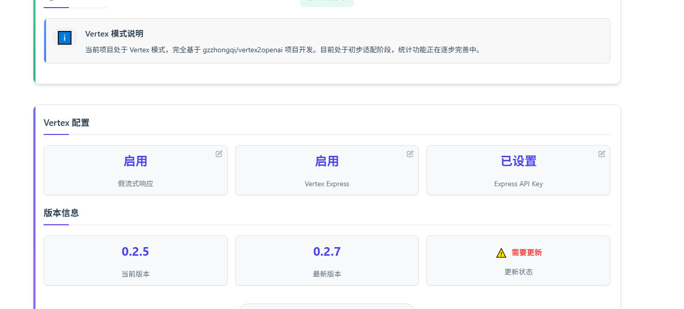Click the 假流式响应 label
The height and width of the screenshot is (309, 684).
click(x=135, y=184)
